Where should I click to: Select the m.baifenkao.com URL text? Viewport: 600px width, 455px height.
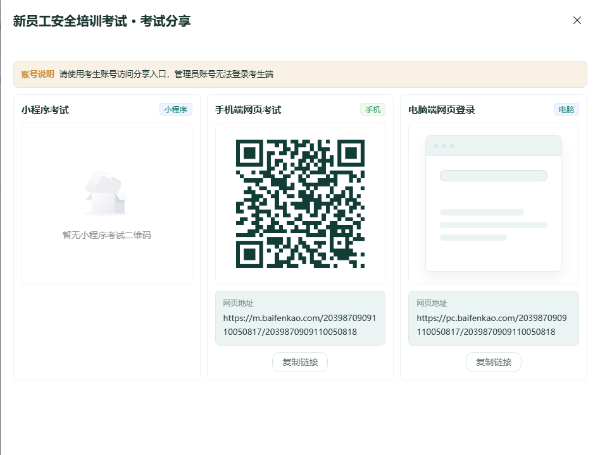(x=299, y=325)
